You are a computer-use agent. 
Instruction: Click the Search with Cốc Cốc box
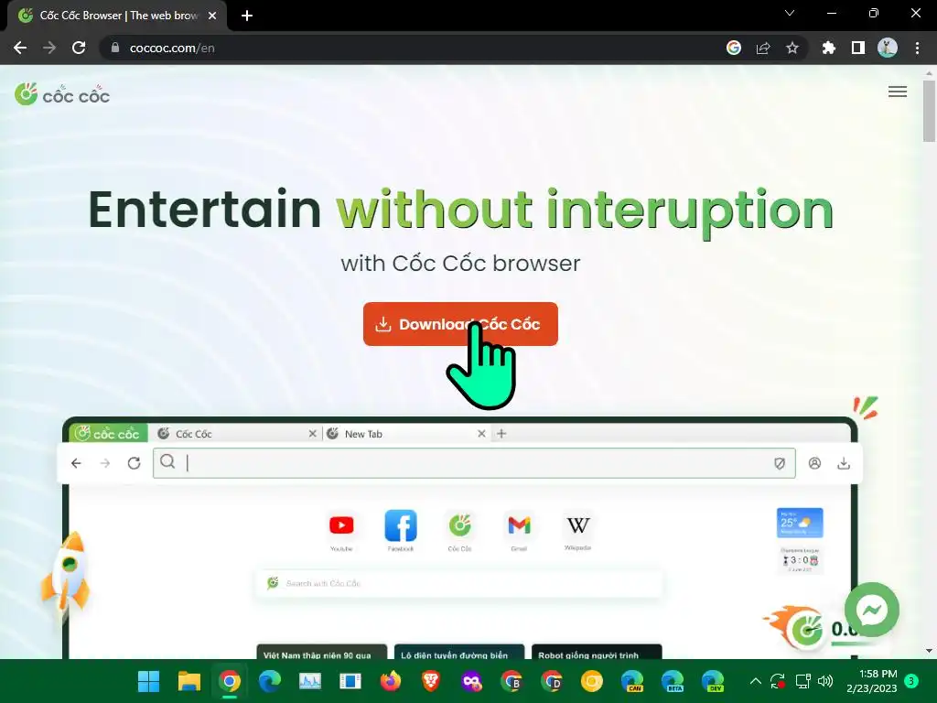(x=459, y=583)
